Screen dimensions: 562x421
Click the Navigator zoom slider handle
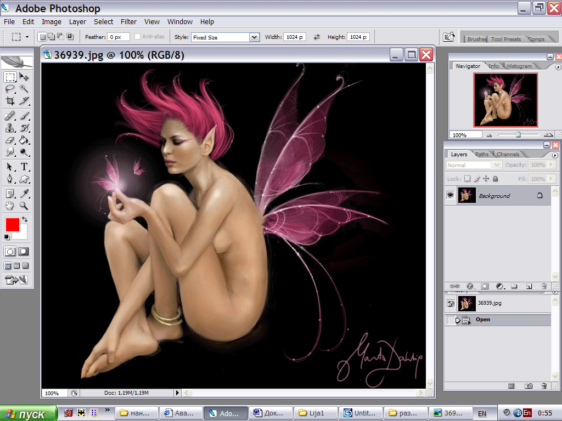tap(518, 135)
